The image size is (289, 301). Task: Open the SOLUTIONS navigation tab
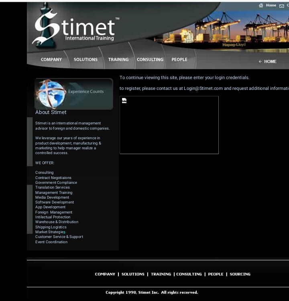[x=85, y=59]
